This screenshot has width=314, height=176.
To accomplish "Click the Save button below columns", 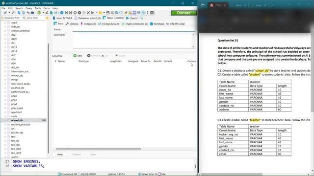I will tap(93, 154).
